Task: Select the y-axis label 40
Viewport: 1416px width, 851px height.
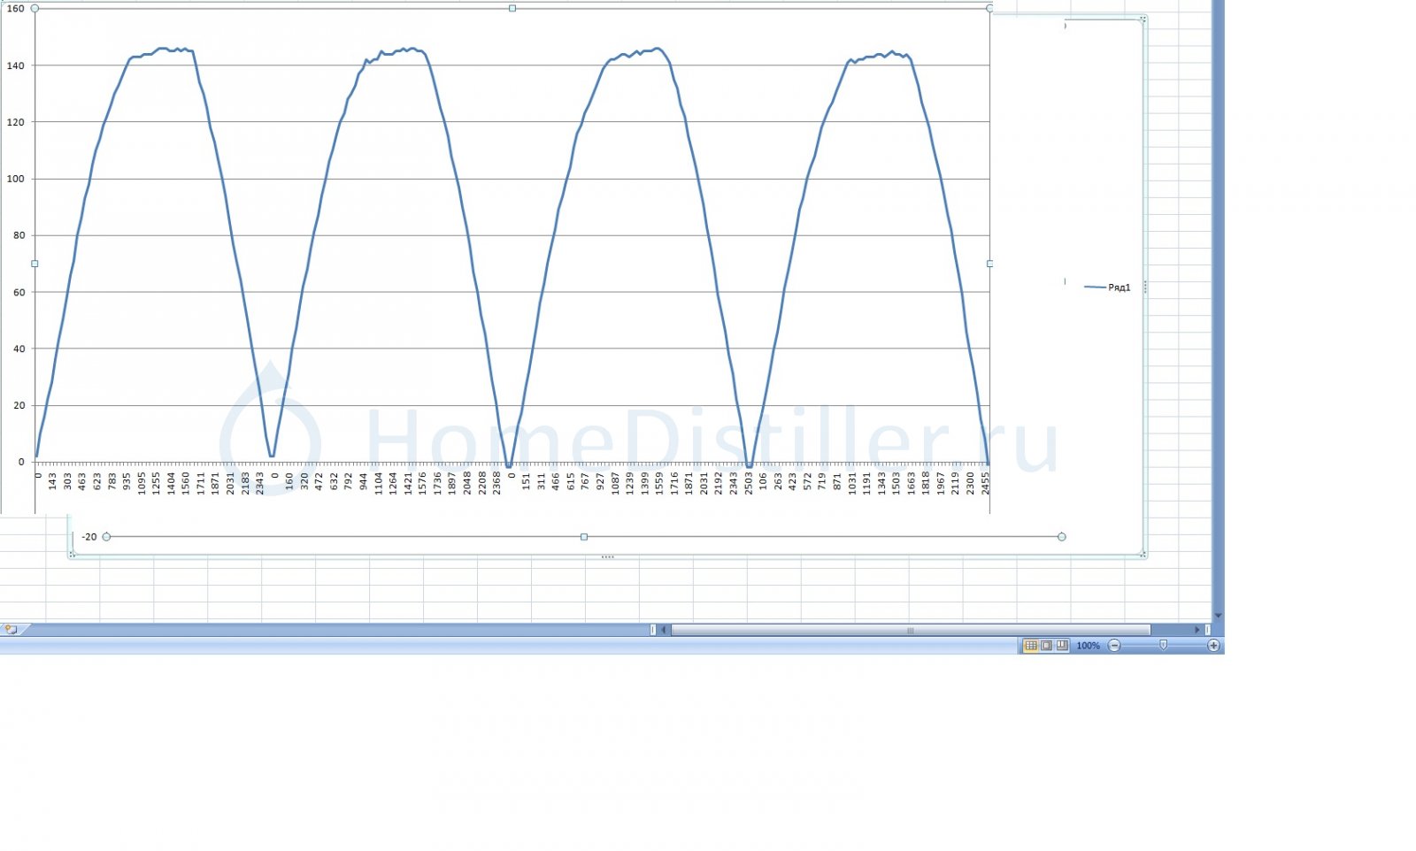Action: point(19,349)
